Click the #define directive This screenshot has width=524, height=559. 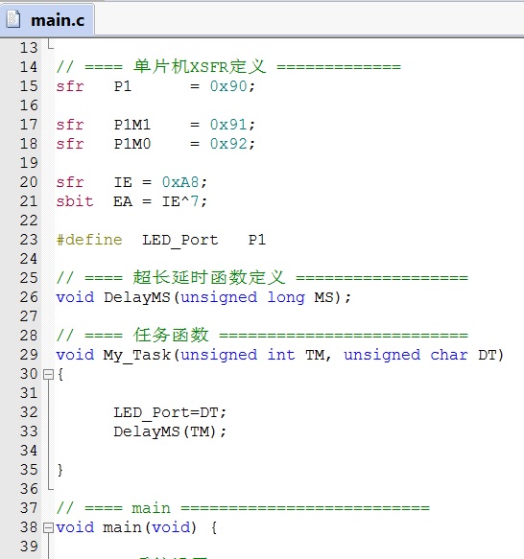click(x=89, y=240)
